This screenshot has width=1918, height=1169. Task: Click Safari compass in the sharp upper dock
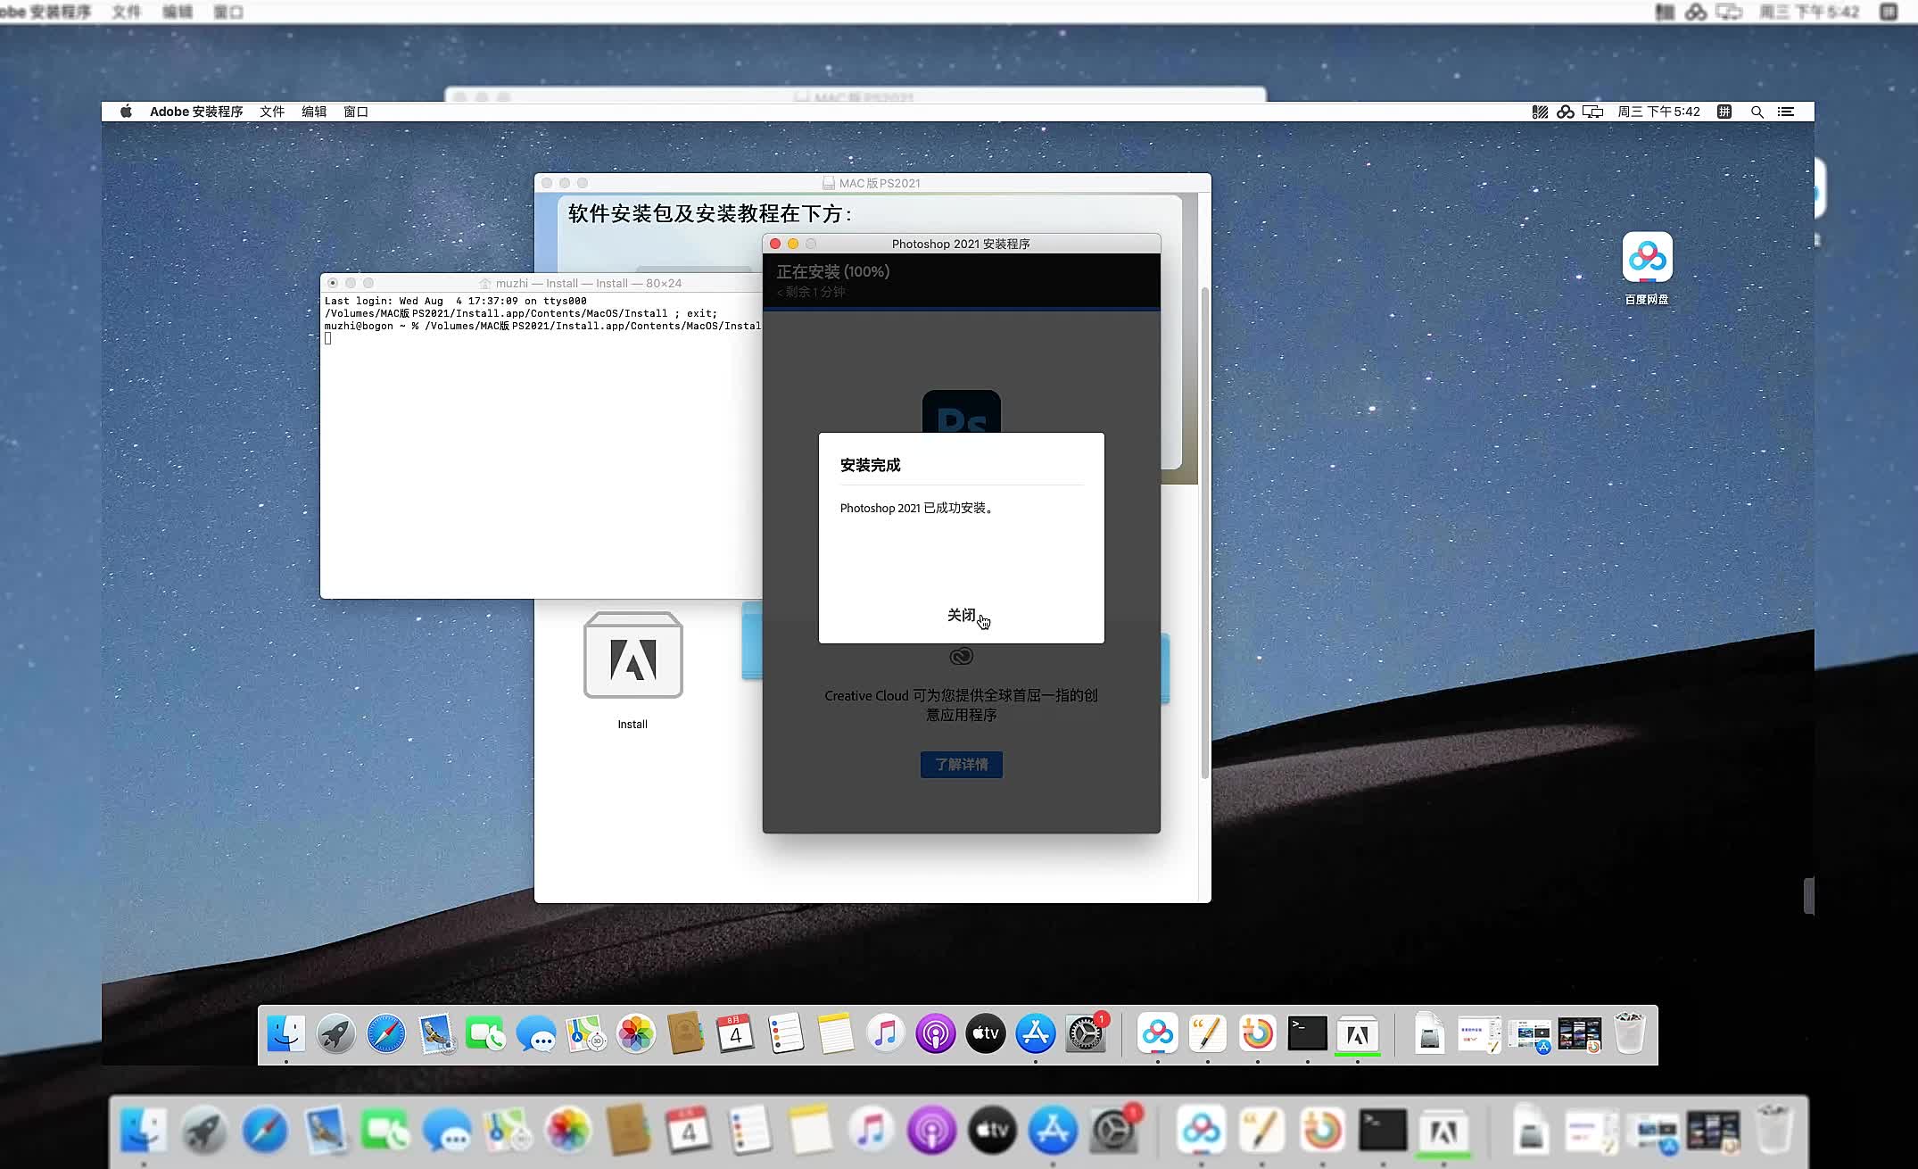(386, 1035)
